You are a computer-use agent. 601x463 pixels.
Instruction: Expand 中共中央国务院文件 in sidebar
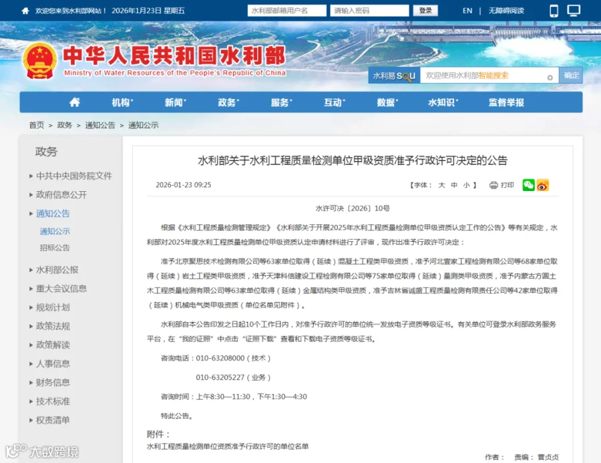[x=74, y=176]
